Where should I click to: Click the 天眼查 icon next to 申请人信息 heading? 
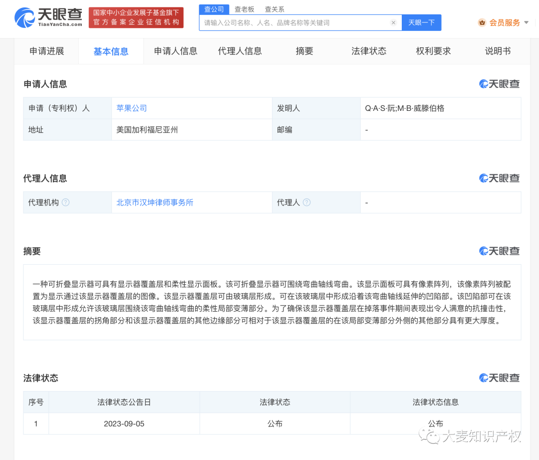[x=499, y=84]
